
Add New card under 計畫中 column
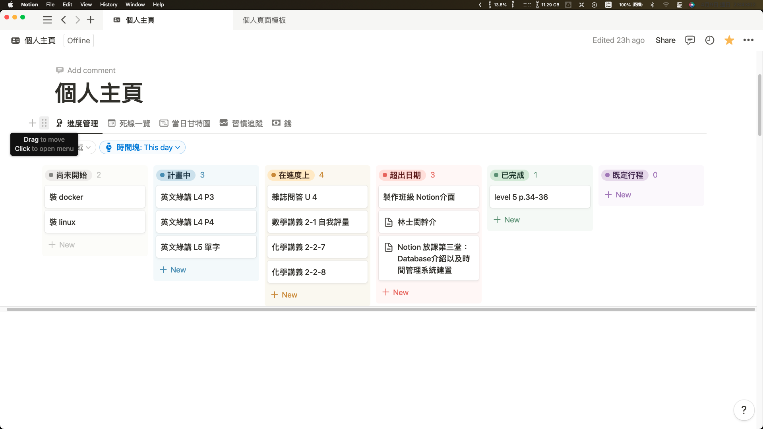click(173, 270)
